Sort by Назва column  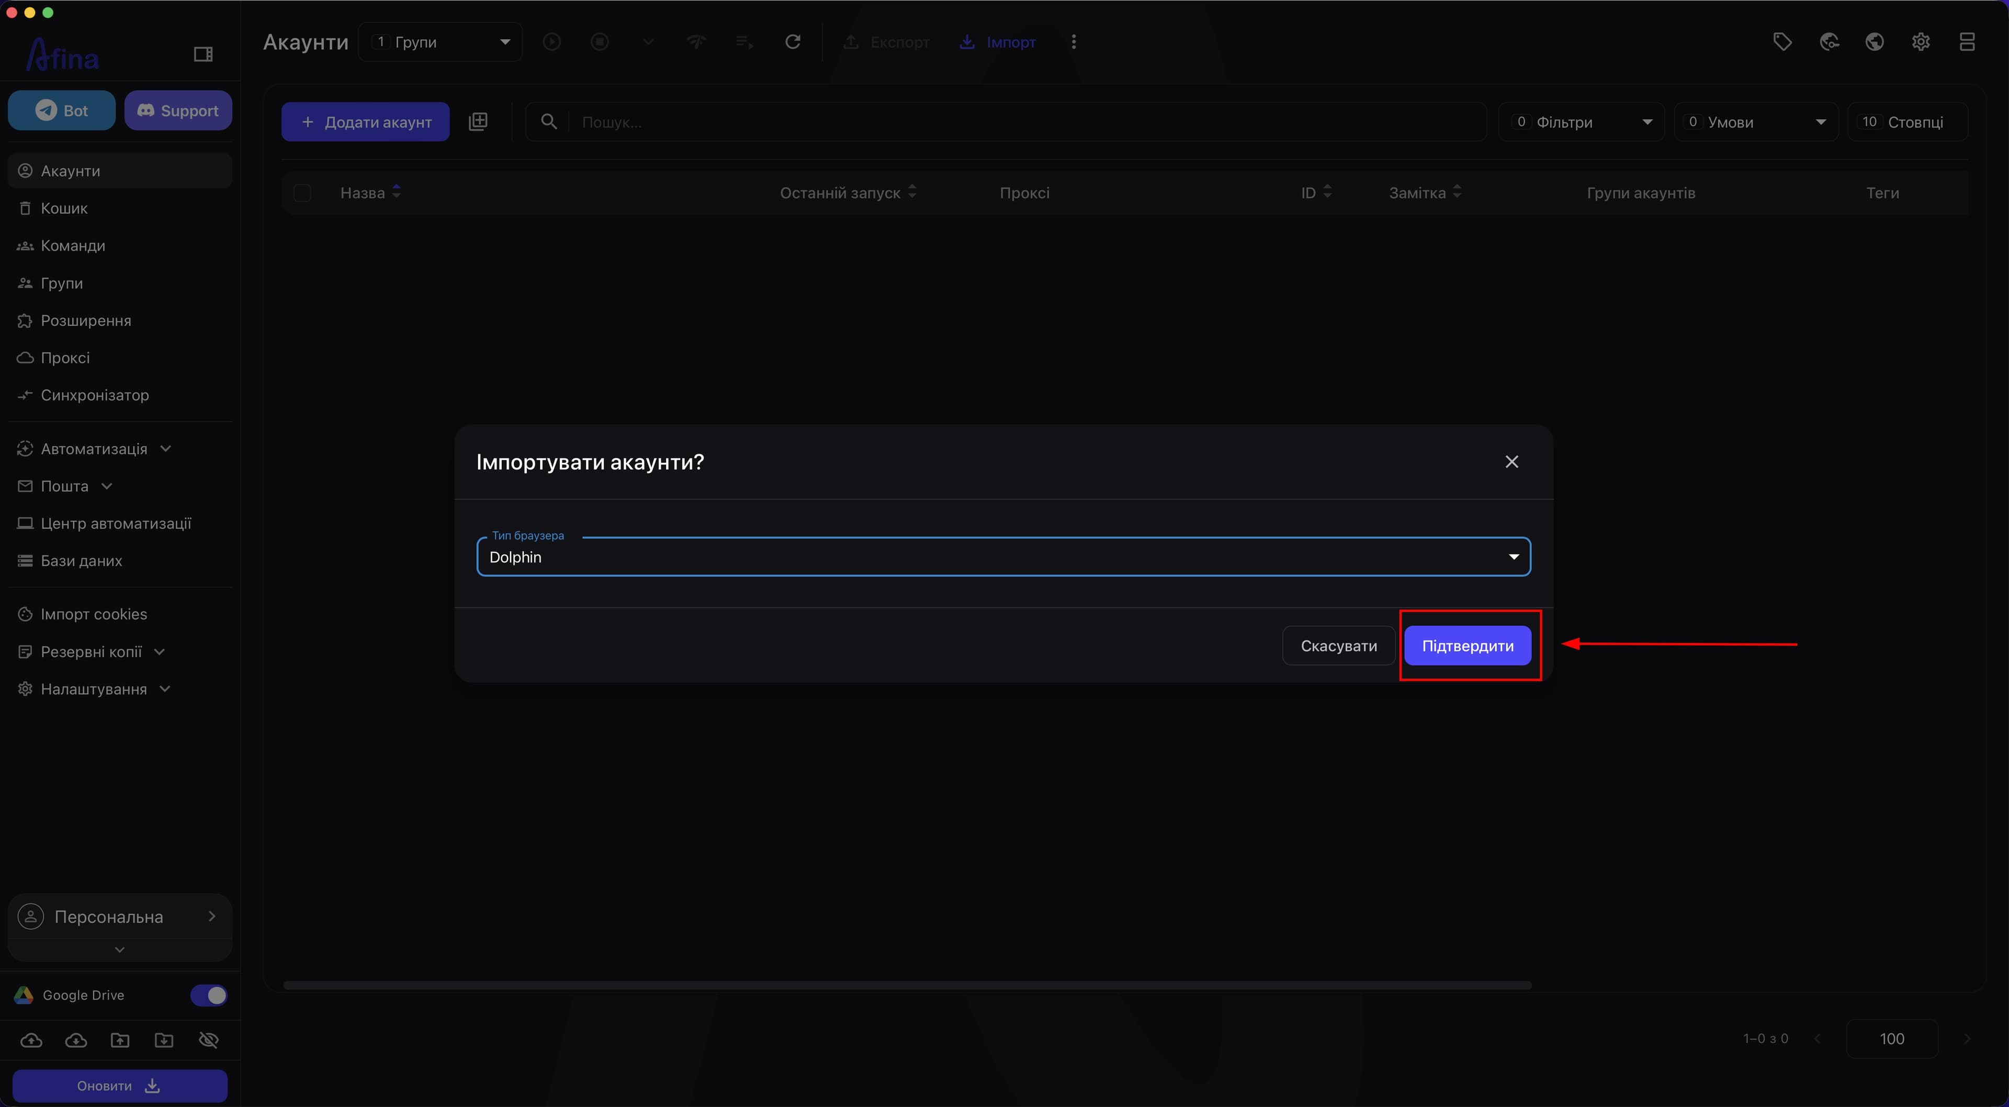point(370,193)
